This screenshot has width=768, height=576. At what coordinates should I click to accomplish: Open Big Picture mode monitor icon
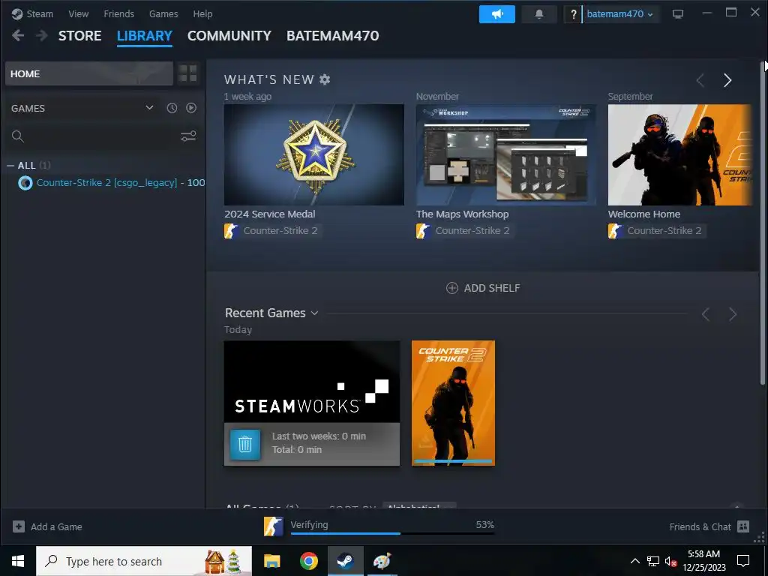[x=678, y=14]
